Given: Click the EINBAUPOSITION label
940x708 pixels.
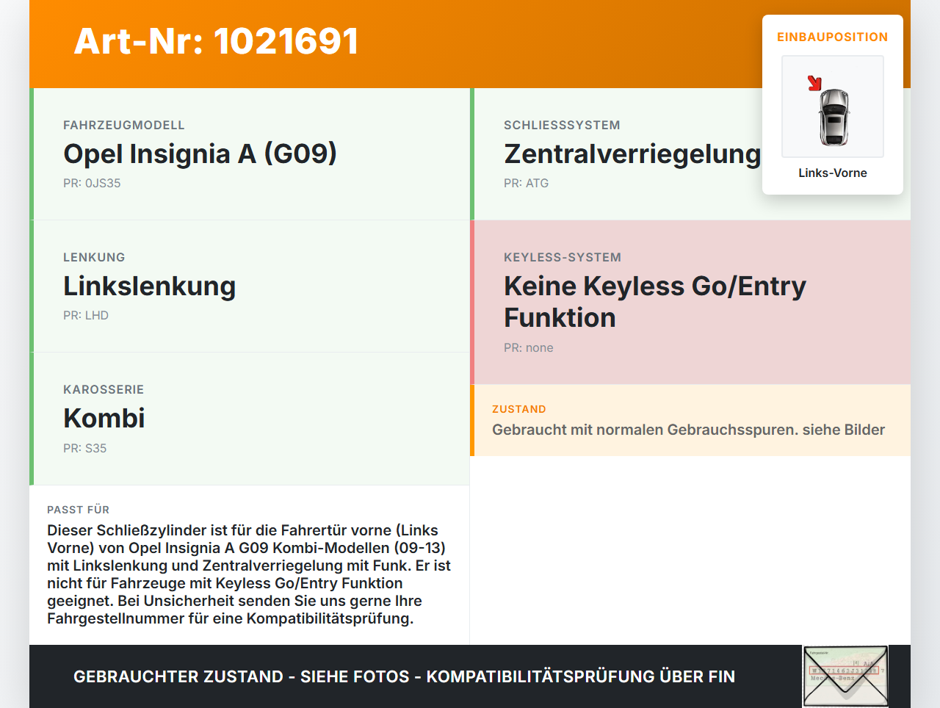Looking at the screenshot, I should coord(833,37).
